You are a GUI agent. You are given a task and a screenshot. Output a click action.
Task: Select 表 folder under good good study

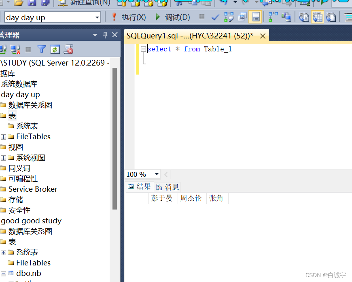click(x=12, y=242)
